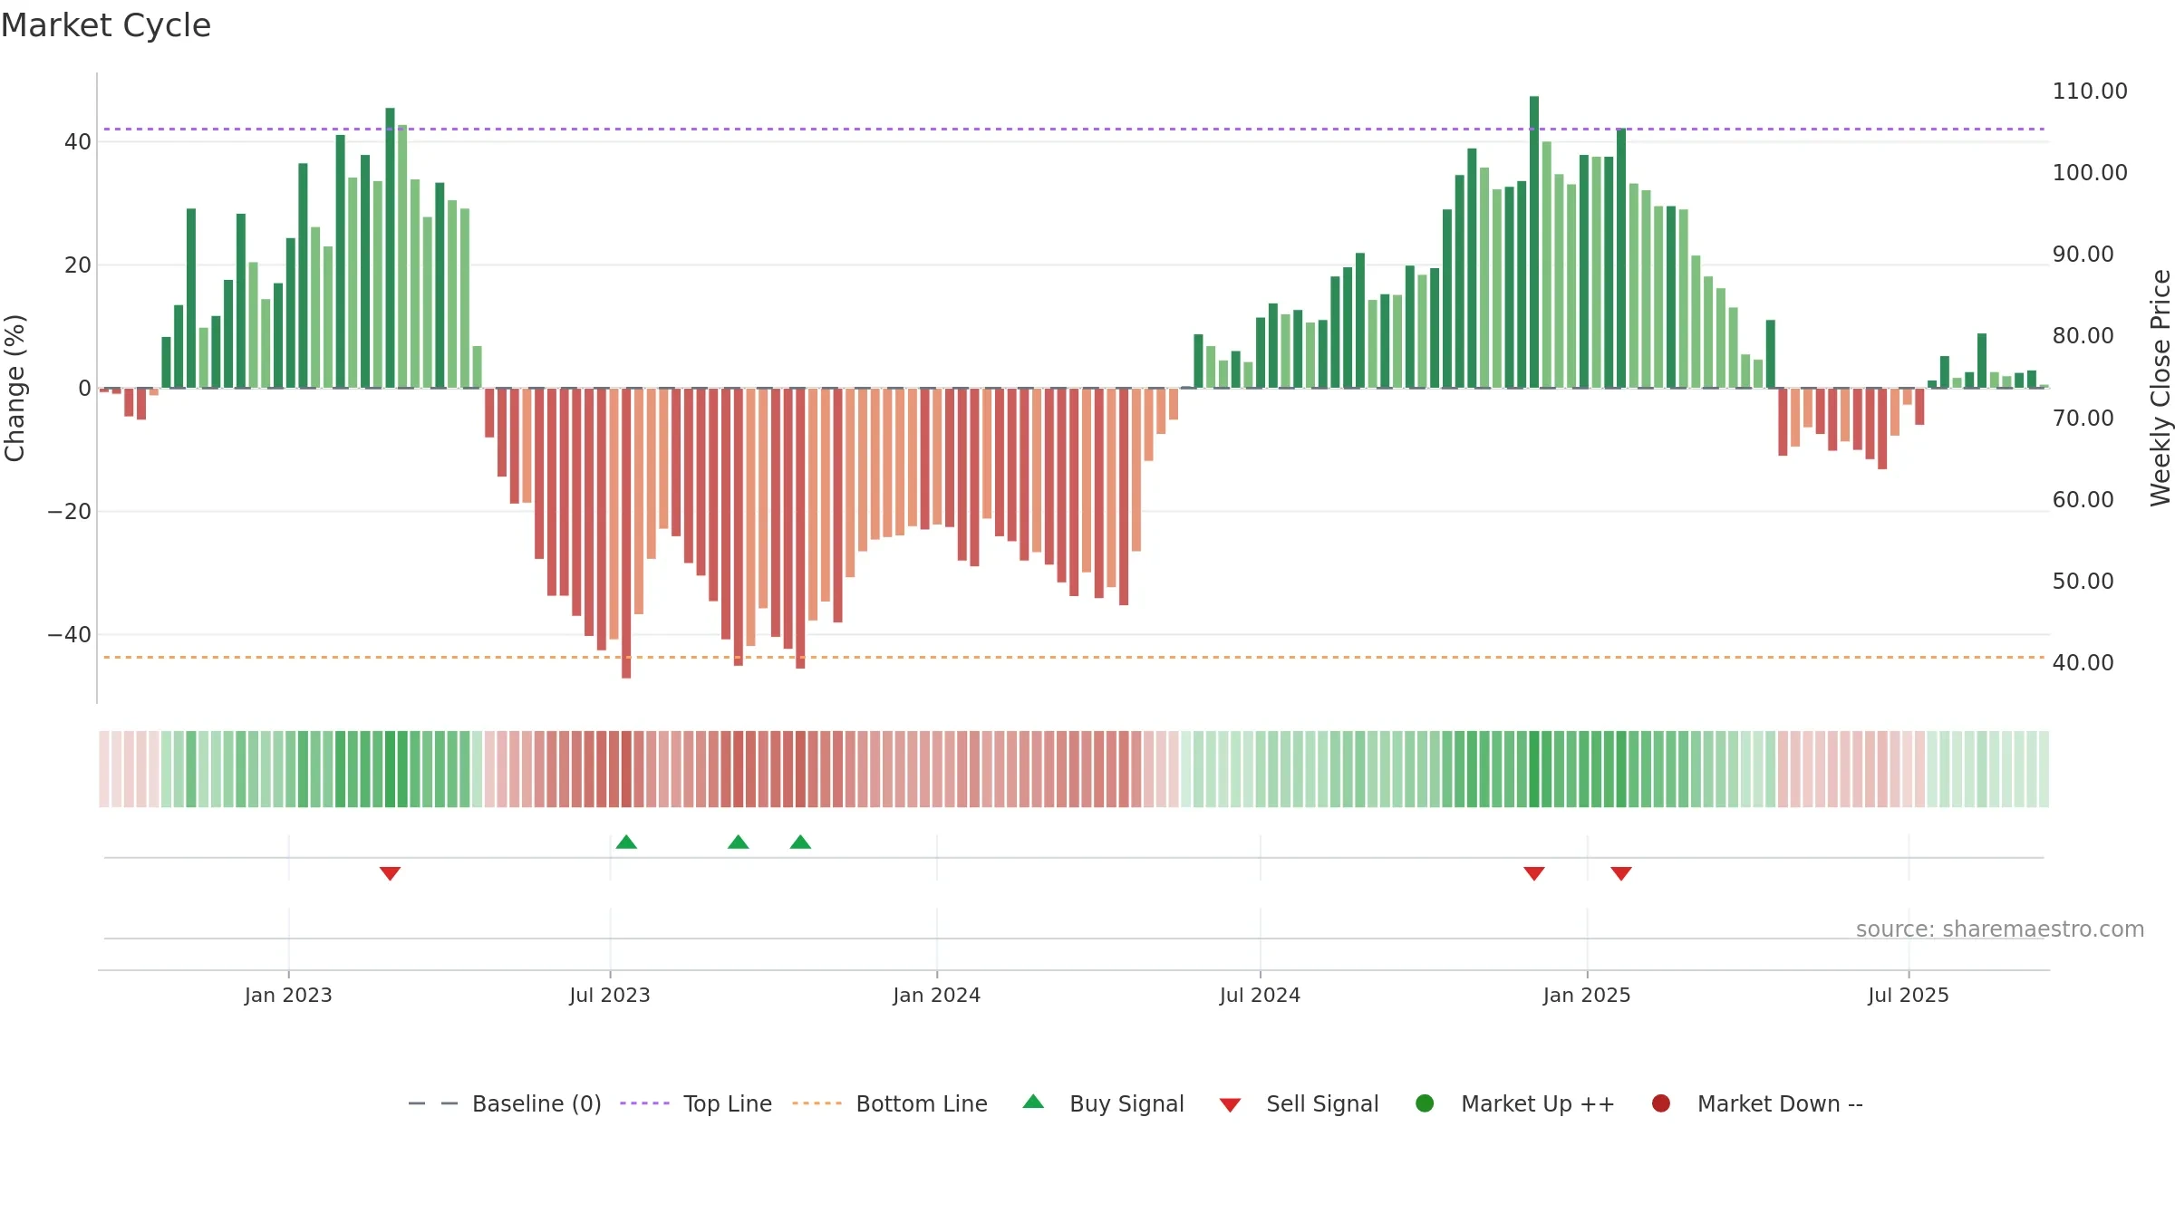The image size is (2175, 1223).
Task: Click the sell signal marker after Jan 2023
Action: point(390,873)
